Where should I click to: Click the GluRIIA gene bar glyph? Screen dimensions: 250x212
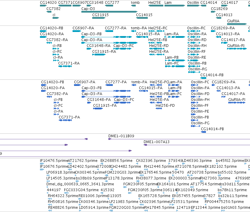237,24
